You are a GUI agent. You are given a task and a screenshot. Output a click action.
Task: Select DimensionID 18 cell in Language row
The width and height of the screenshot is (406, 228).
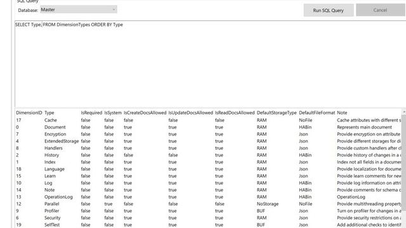click(18, 169)
